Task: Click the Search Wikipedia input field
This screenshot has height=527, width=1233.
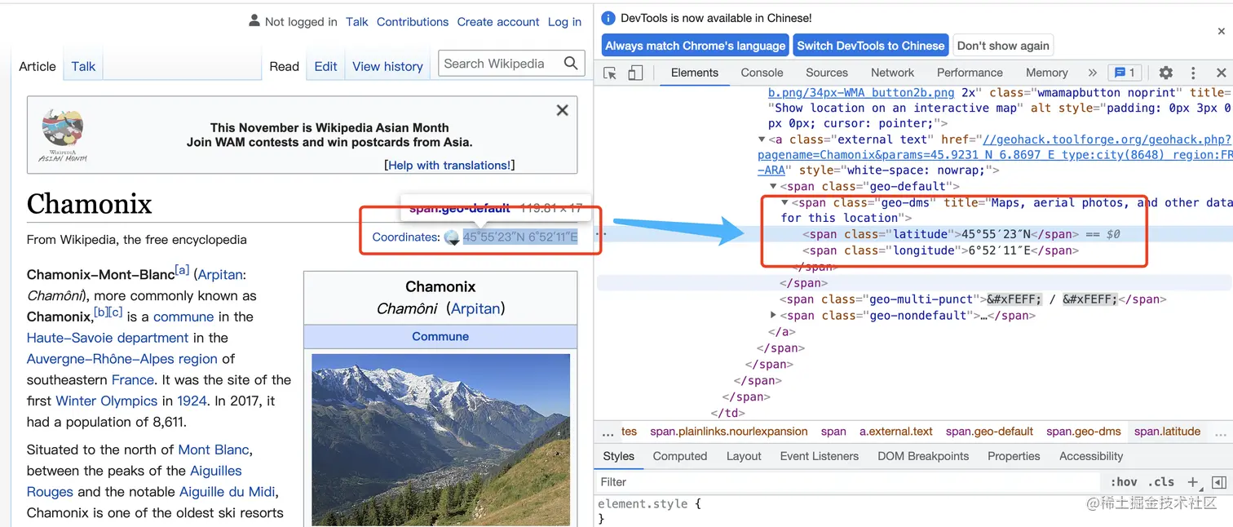Action: click(499, 63)
